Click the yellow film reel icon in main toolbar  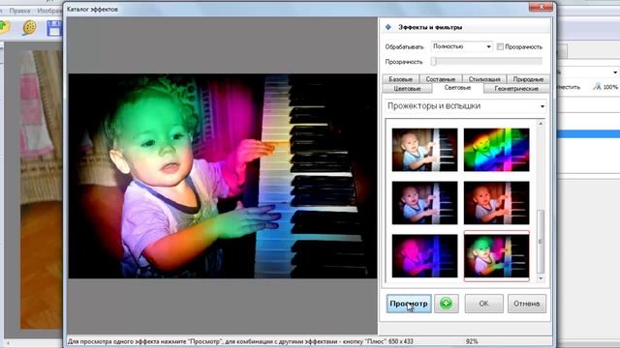point(29,28)
